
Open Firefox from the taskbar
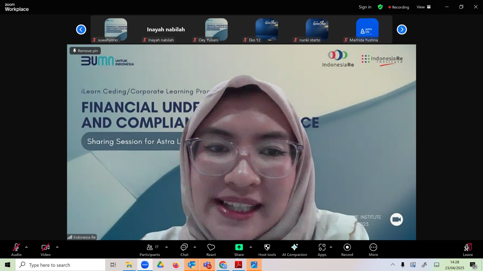coord(176,265)
